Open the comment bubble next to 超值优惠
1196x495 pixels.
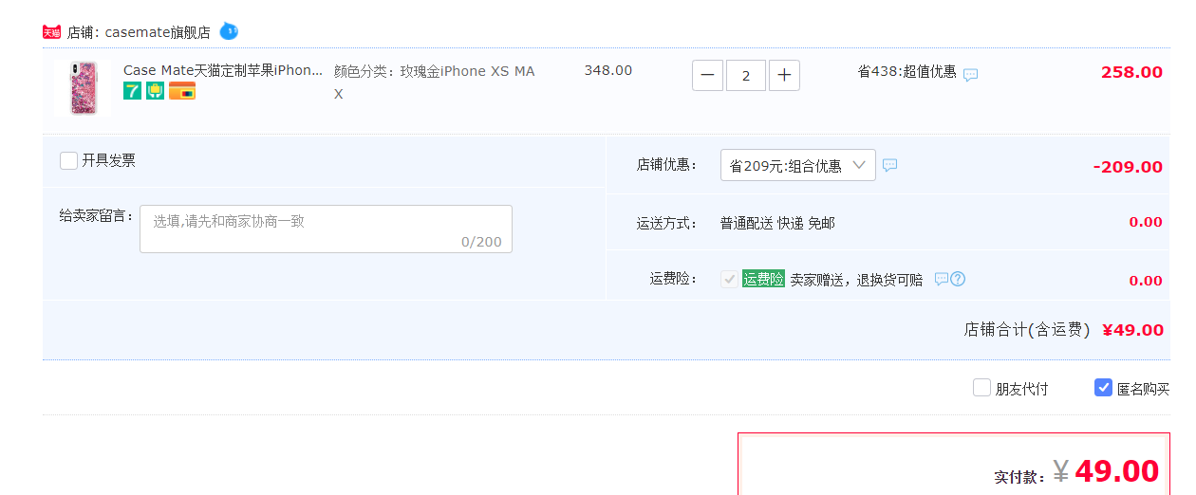coord(970,75)
